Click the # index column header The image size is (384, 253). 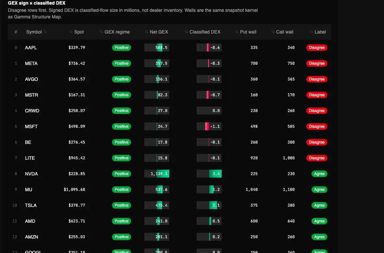tap(16, 32)
